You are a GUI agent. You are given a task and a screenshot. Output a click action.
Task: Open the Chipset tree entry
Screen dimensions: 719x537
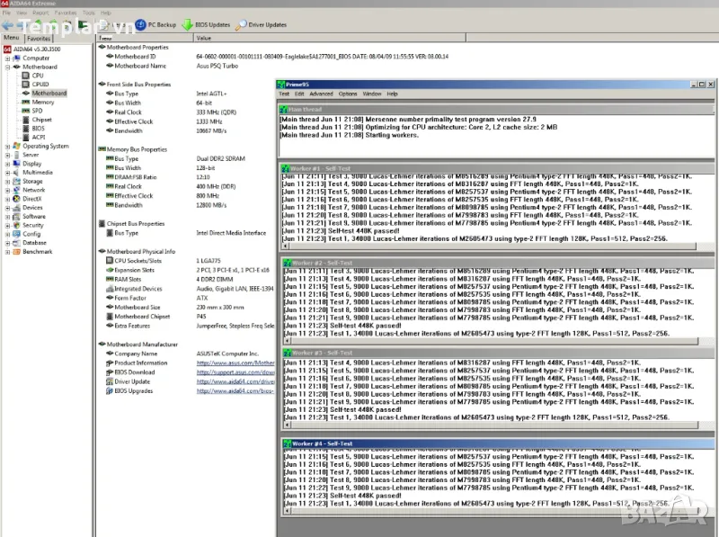[x=41, y=120]
